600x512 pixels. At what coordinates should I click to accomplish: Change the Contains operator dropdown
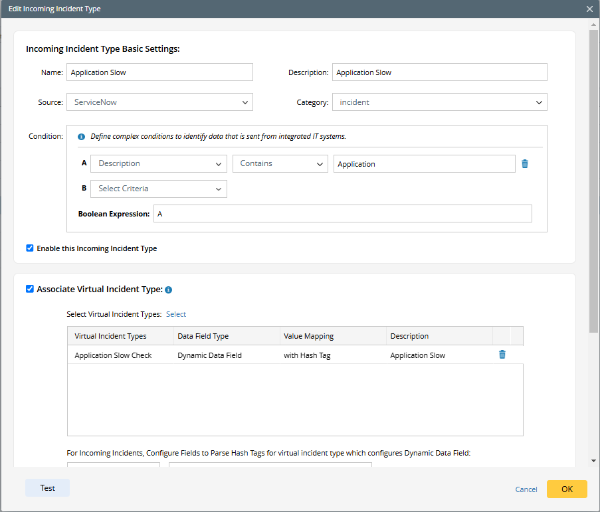coord(280,163)
